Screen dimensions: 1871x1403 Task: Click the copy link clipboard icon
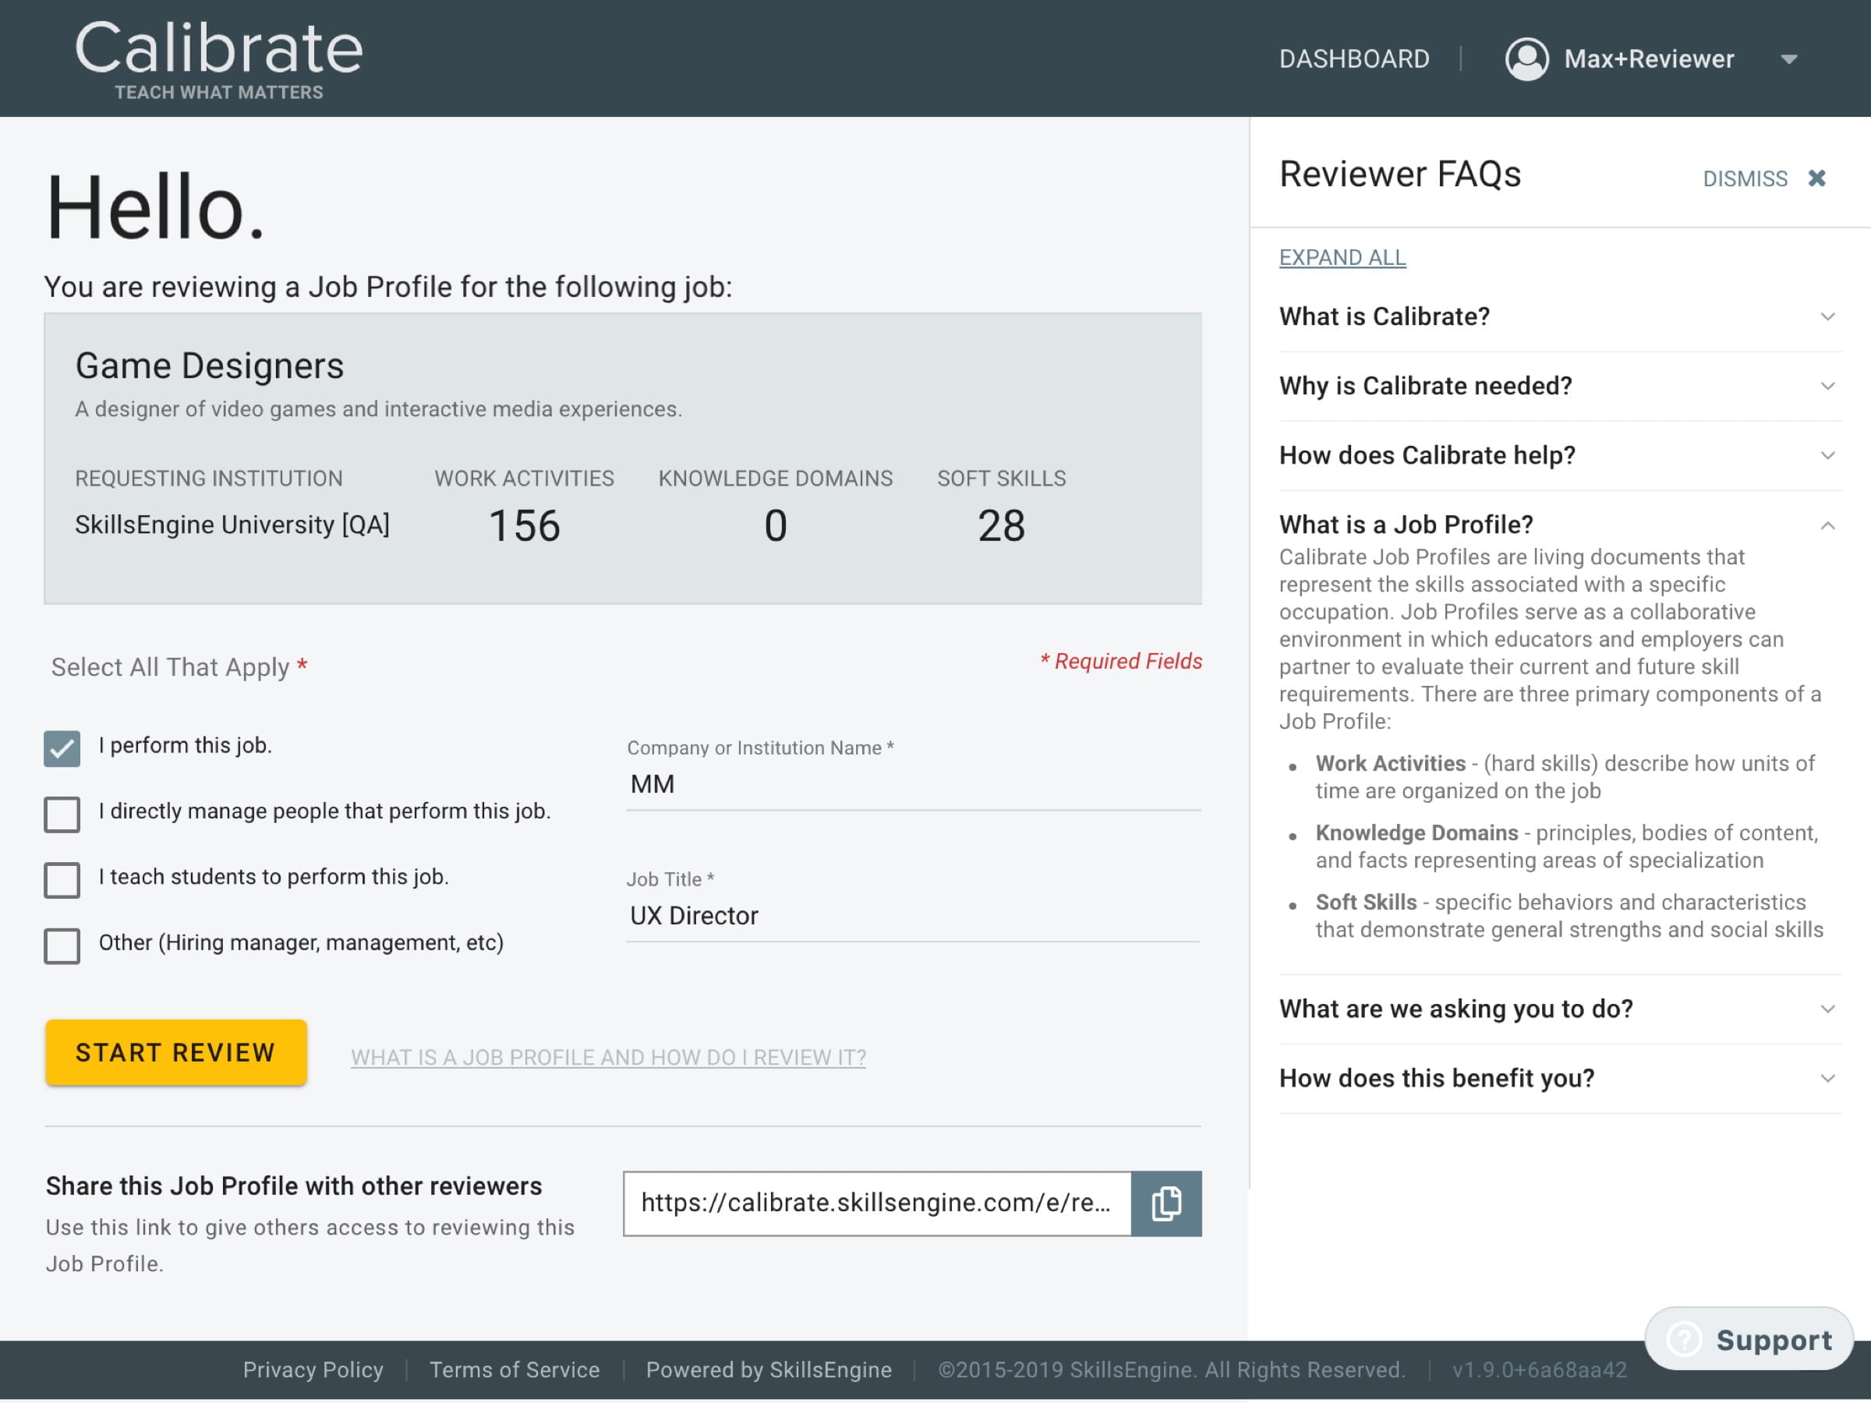[1165, 1203]
